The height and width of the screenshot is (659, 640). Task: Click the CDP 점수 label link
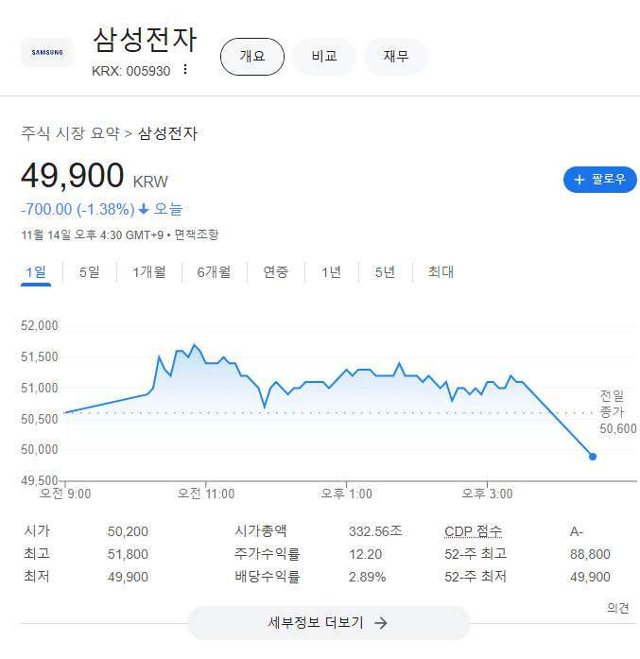point(474,531)
